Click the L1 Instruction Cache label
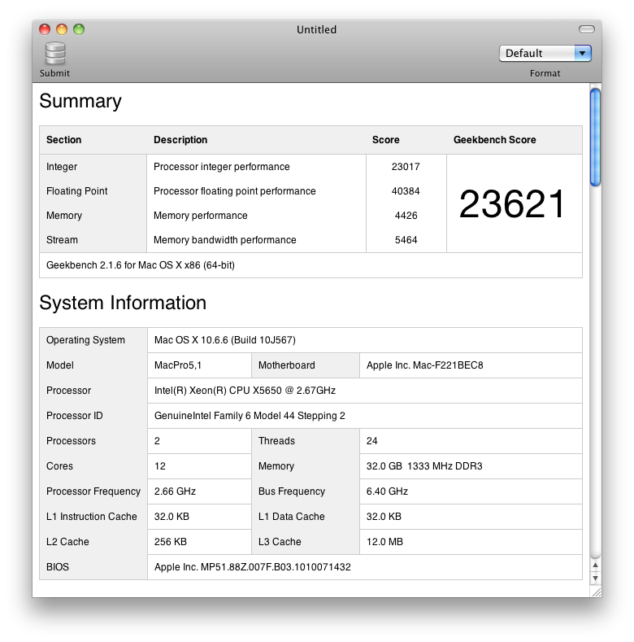Screen dimensions: 634x642 92,517
